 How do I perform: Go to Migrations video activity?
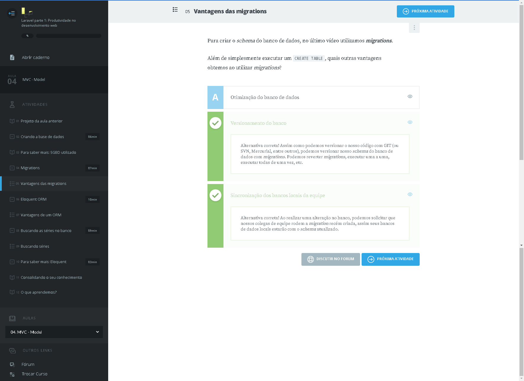(x=30, y=168)
